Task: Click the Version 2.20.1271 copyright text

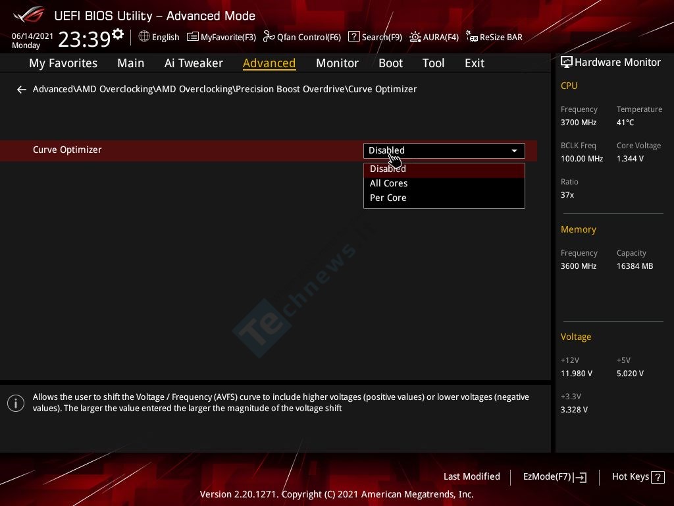Action: [336, 494]
